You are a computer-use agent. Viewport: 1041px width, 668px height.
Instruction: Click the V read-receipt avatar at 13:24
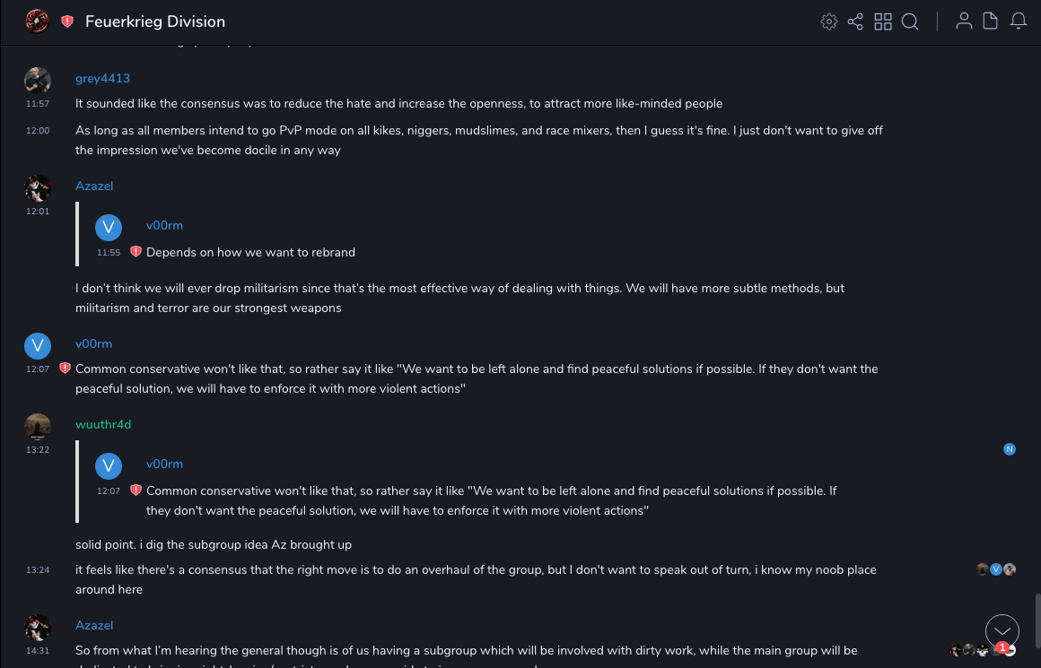(x=996, y=569)
